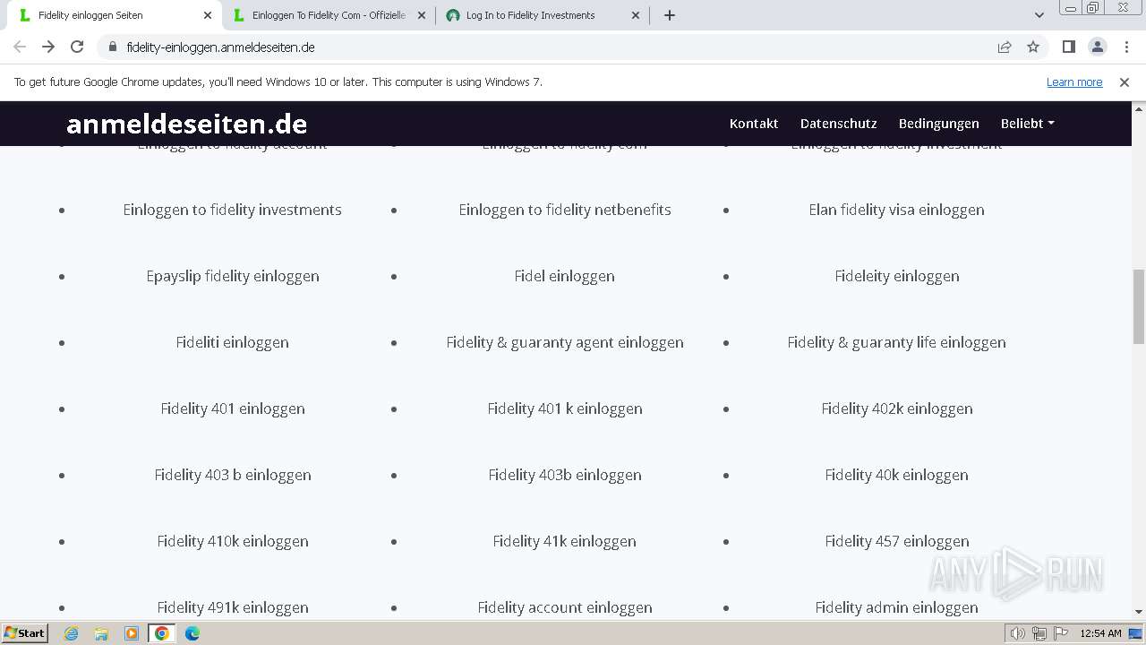Open the Action Center flag icon
The height and width of the screenshot is (645, 1146).
[1061, 633]
